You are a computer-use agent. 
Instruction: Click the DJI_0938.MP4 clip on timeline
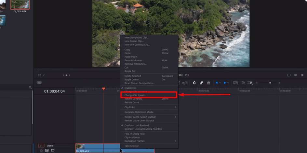[115, 148]
